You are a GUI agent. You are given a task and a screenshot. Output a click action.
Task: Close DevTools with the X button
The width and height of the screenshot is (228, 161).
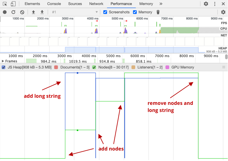coord(223,4)
